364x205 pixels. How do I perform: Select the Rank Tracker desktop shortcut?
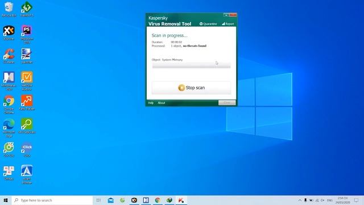point(27,102)
